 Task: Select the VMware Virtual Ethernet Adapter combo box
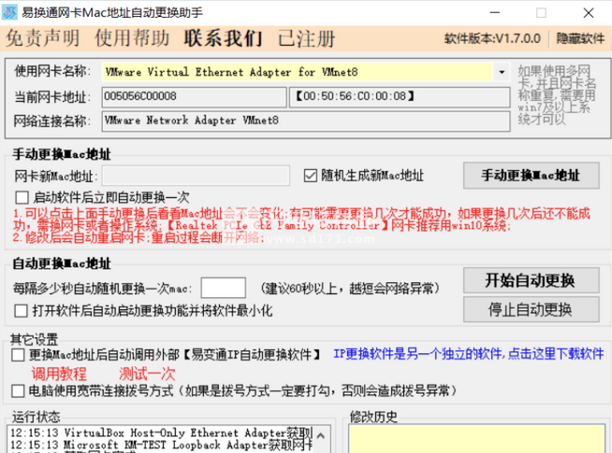point(306,72)
